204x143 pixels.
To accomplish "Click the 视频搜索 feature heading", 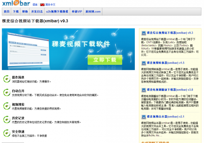I will [x=18, y=104].
